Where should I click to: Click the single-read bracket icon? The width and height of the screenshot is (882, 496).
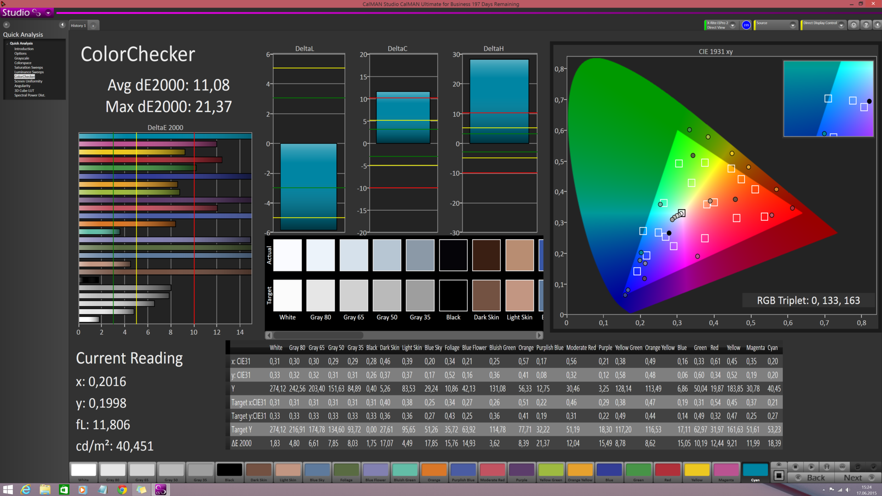pos(826,467)
